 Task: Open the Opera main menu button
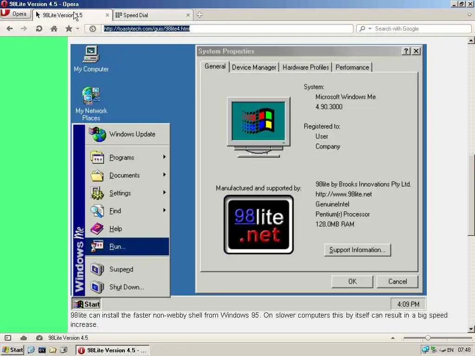click(15, 14)
